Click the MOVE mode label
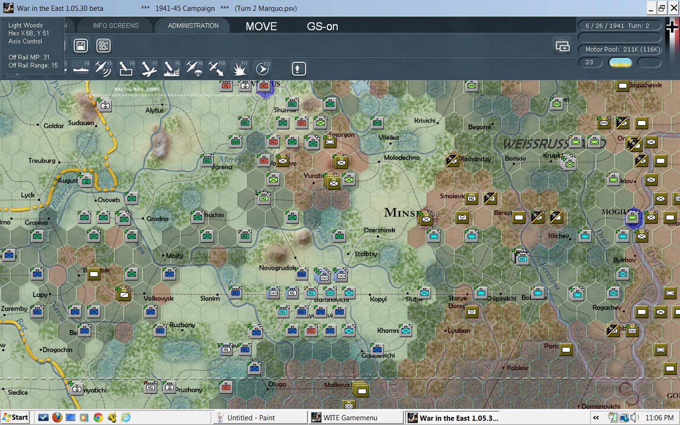Image resolution: width=680 pixels, height=425 pixels. pyautogui.click(x=261, y=26)
